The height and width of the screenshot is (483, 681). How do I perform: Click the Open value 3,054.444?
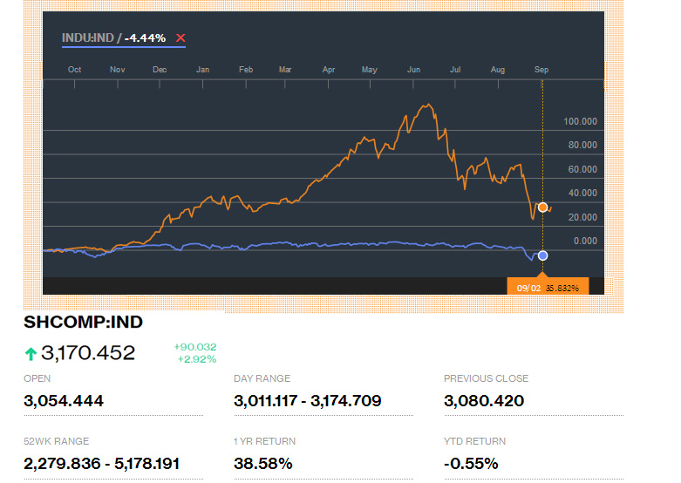64,401
